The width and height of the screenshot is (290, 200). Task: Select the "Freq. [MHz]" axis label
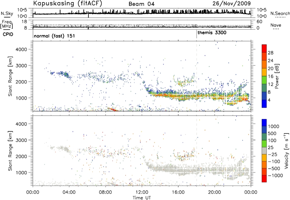(7, 25)
